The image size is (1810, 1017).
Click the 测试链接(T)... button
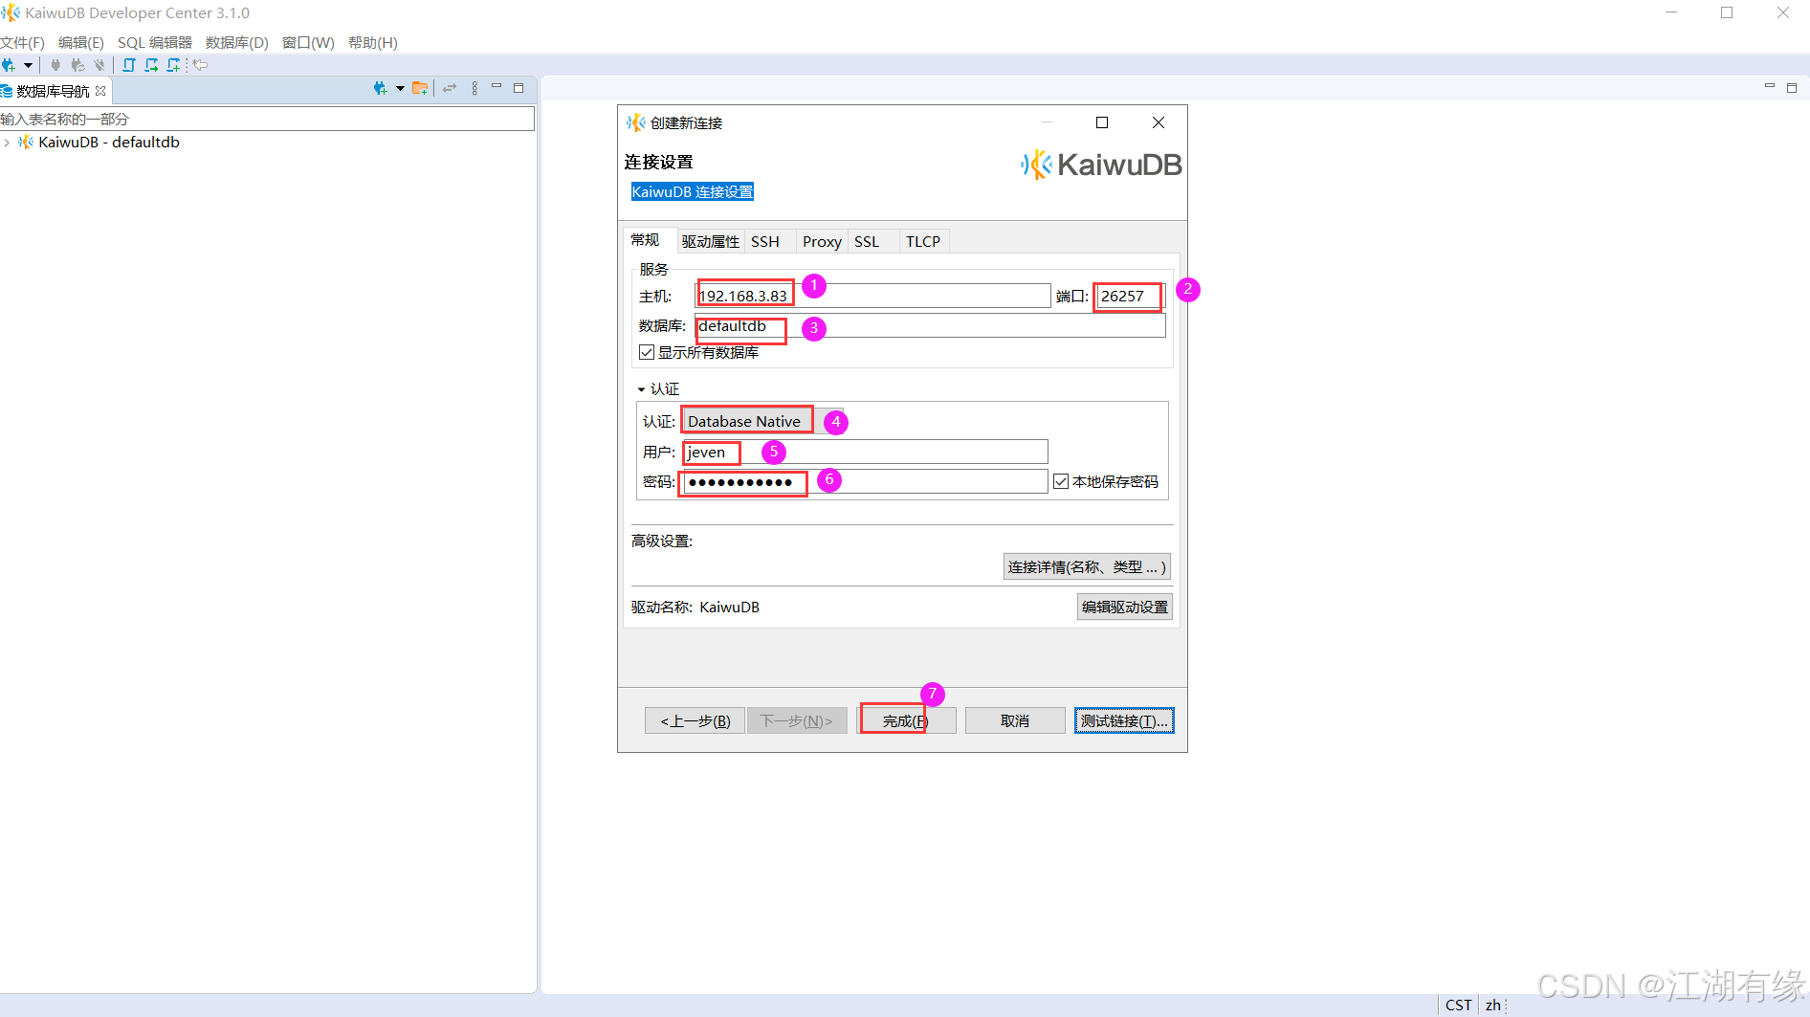(x=1124, y=720)
